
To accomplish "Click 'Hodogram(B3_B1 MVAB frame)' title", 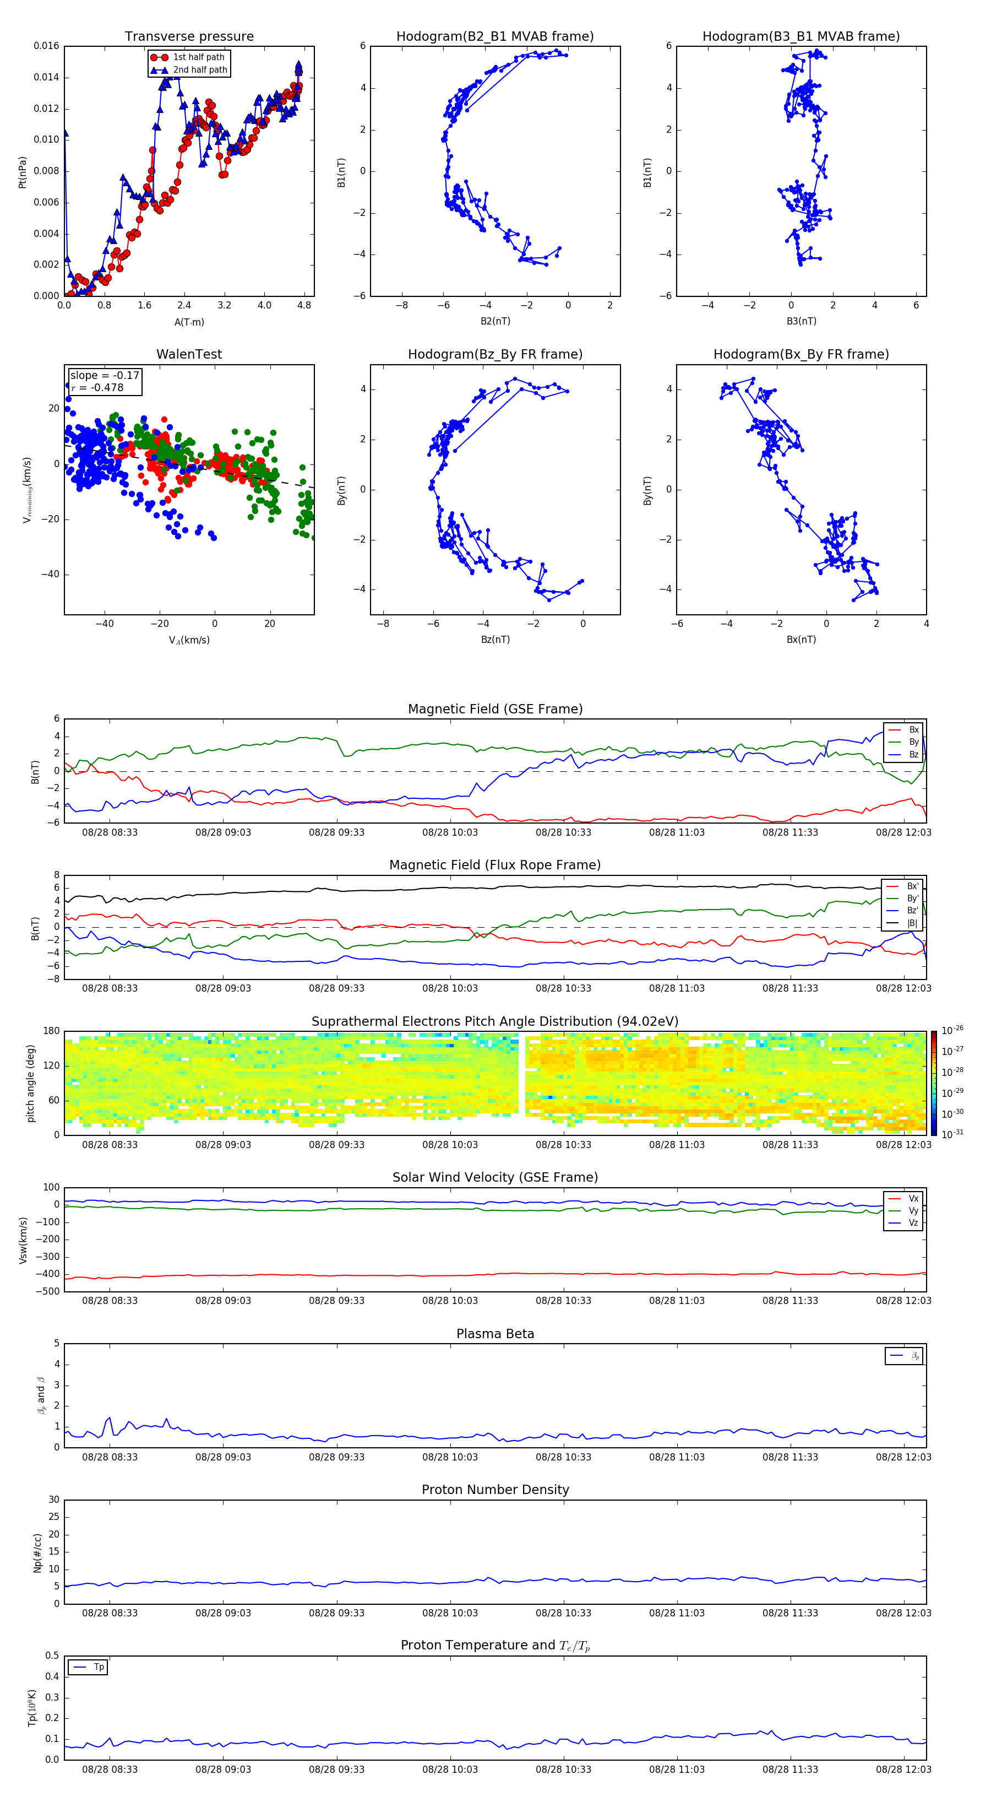I will click(801, 37).
